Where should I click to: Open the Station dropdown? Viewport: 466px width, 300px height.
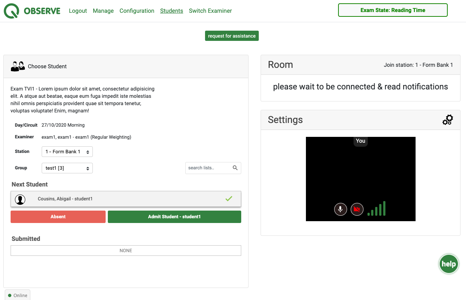[67, 151]
